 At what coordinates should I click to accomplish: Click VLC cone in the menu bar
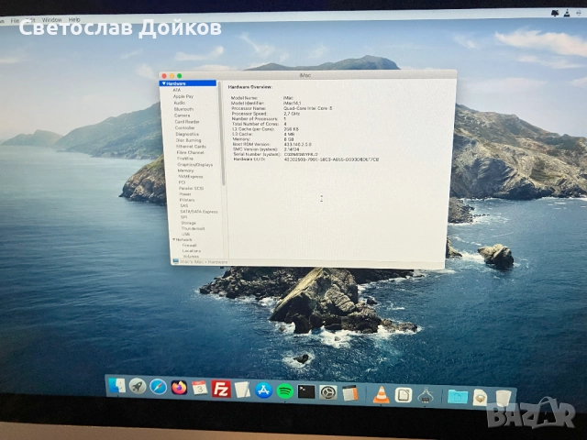coord(567,14)
